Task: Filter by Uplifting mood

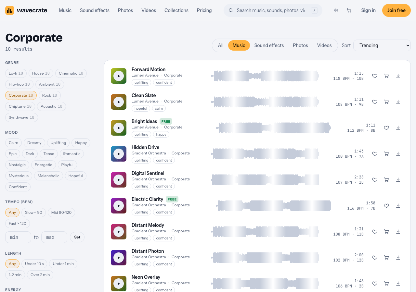Action: (x=58, y=143)
